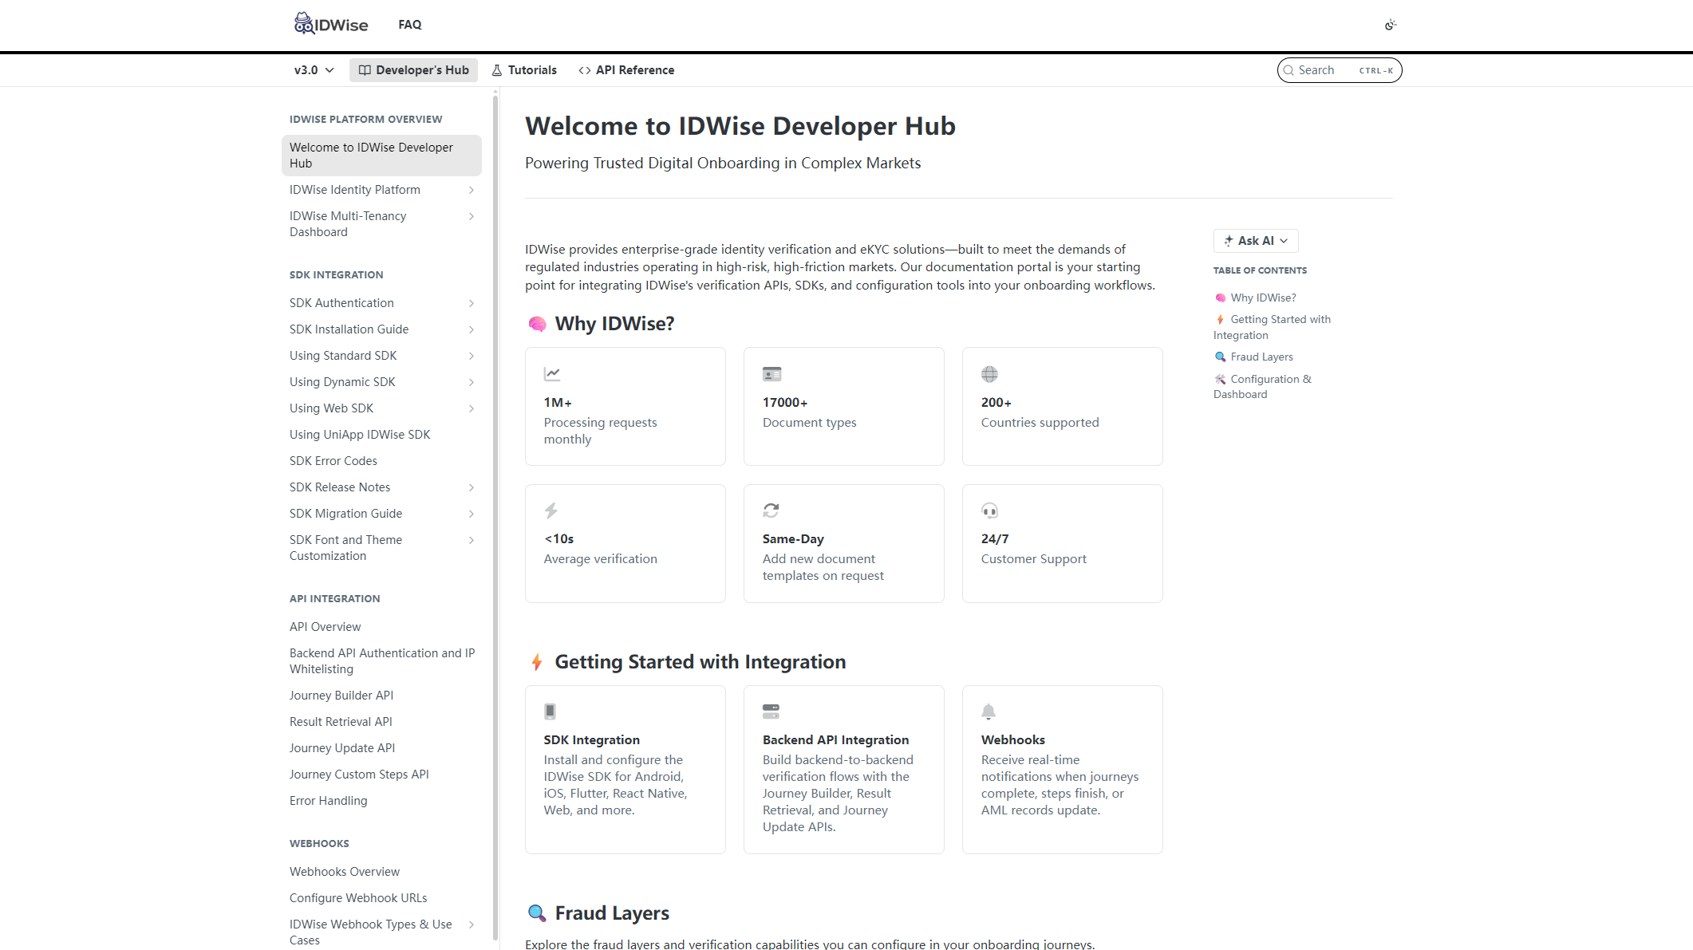Click the server icon in Backend API card
The height and width of the screenshot is (950, 1693).
coord(771,711)
